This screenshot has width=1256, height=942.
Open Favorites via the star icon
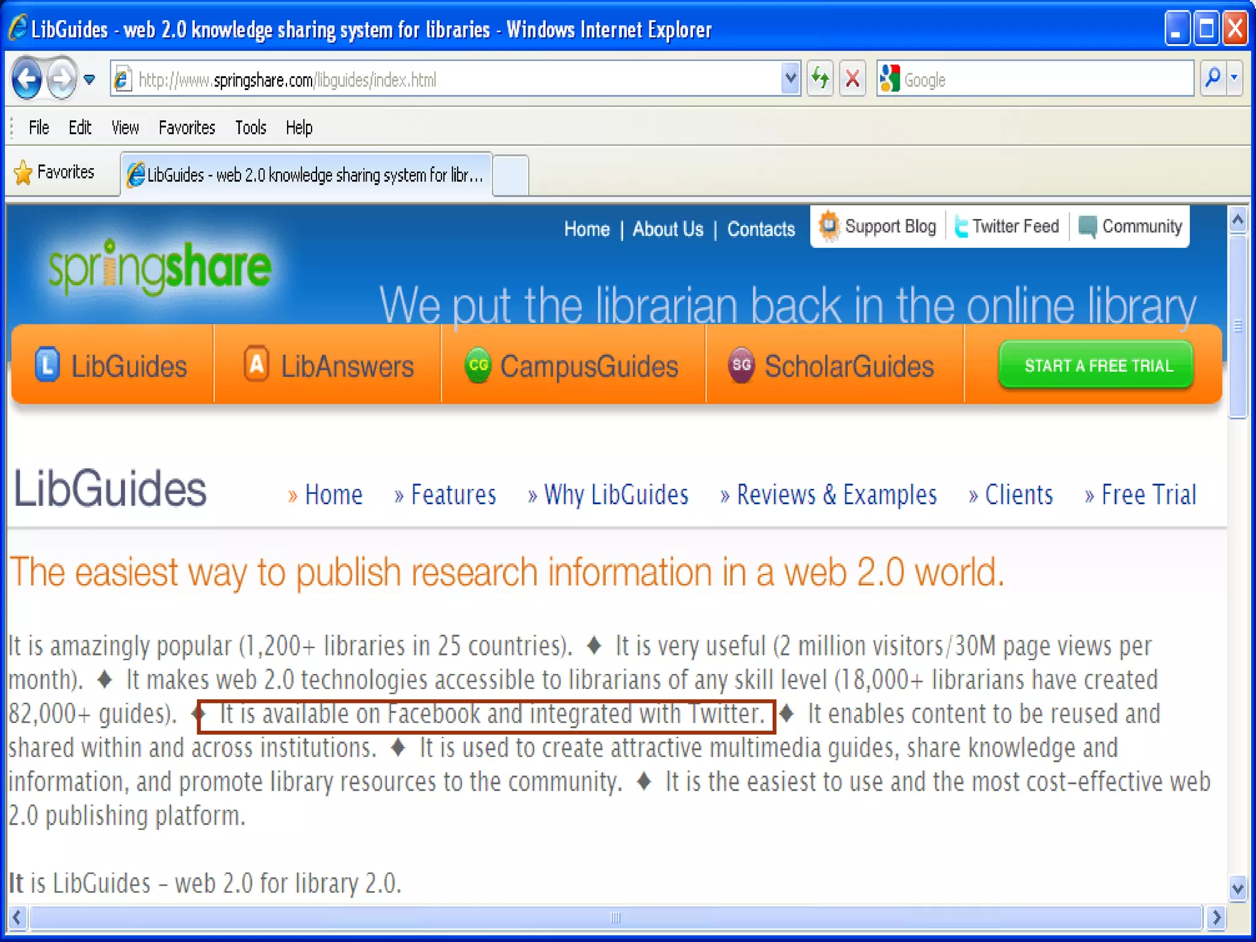[x=23, y=173]
